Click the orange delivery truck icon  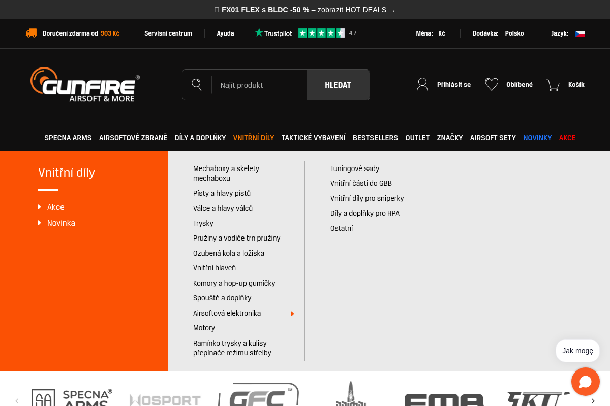(31, 33)
